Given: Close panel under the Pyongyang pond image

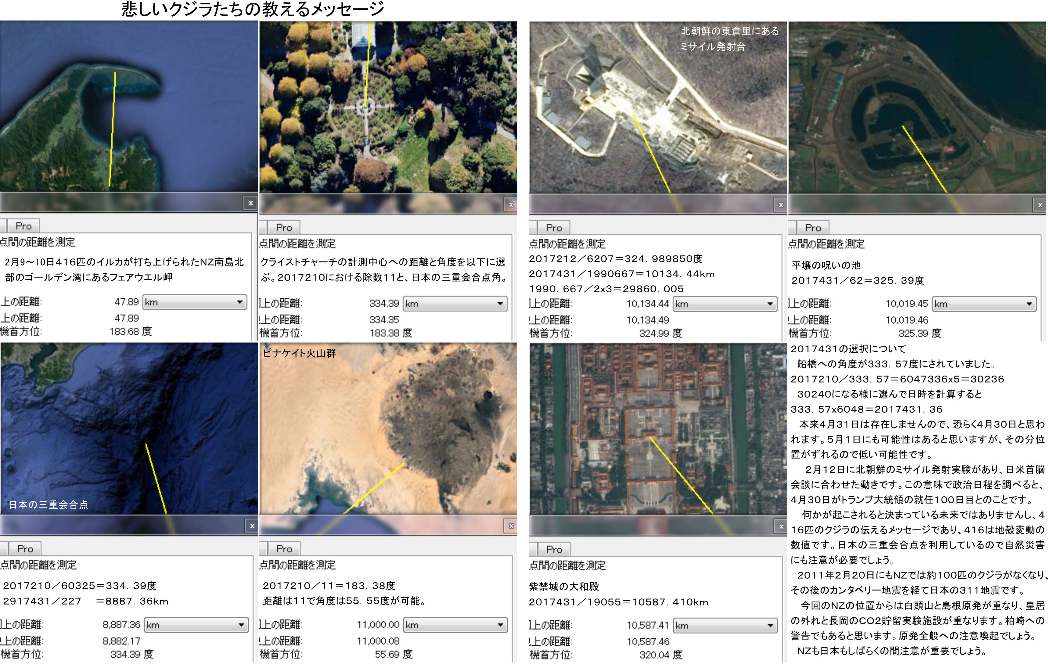Looking at the screenshot, I should (1040, 205).
